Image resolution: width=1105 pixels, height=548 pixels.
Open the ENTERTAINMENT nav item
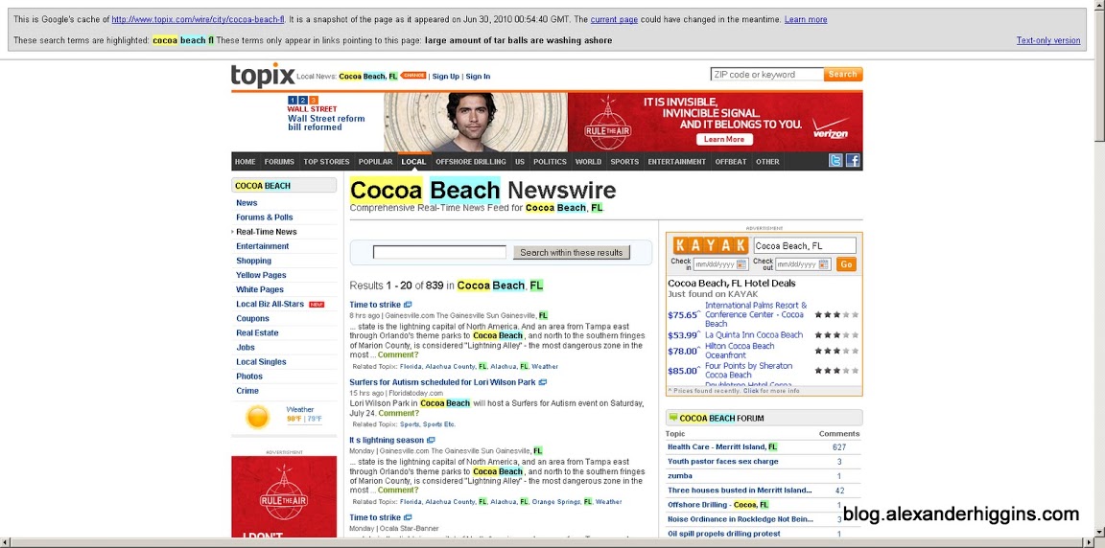point(676,162)
